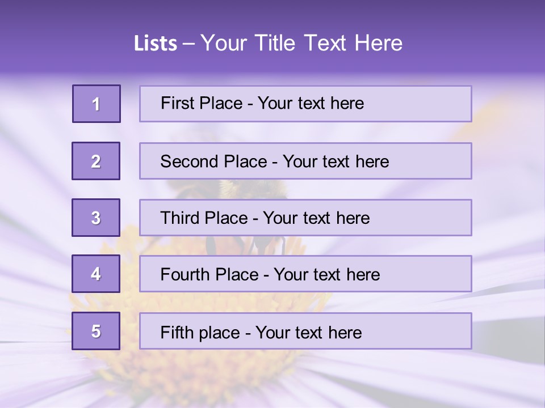Click 'Your Title Text Here' in the title
Viewport: 545px width, 408px height.
point(301,44)
